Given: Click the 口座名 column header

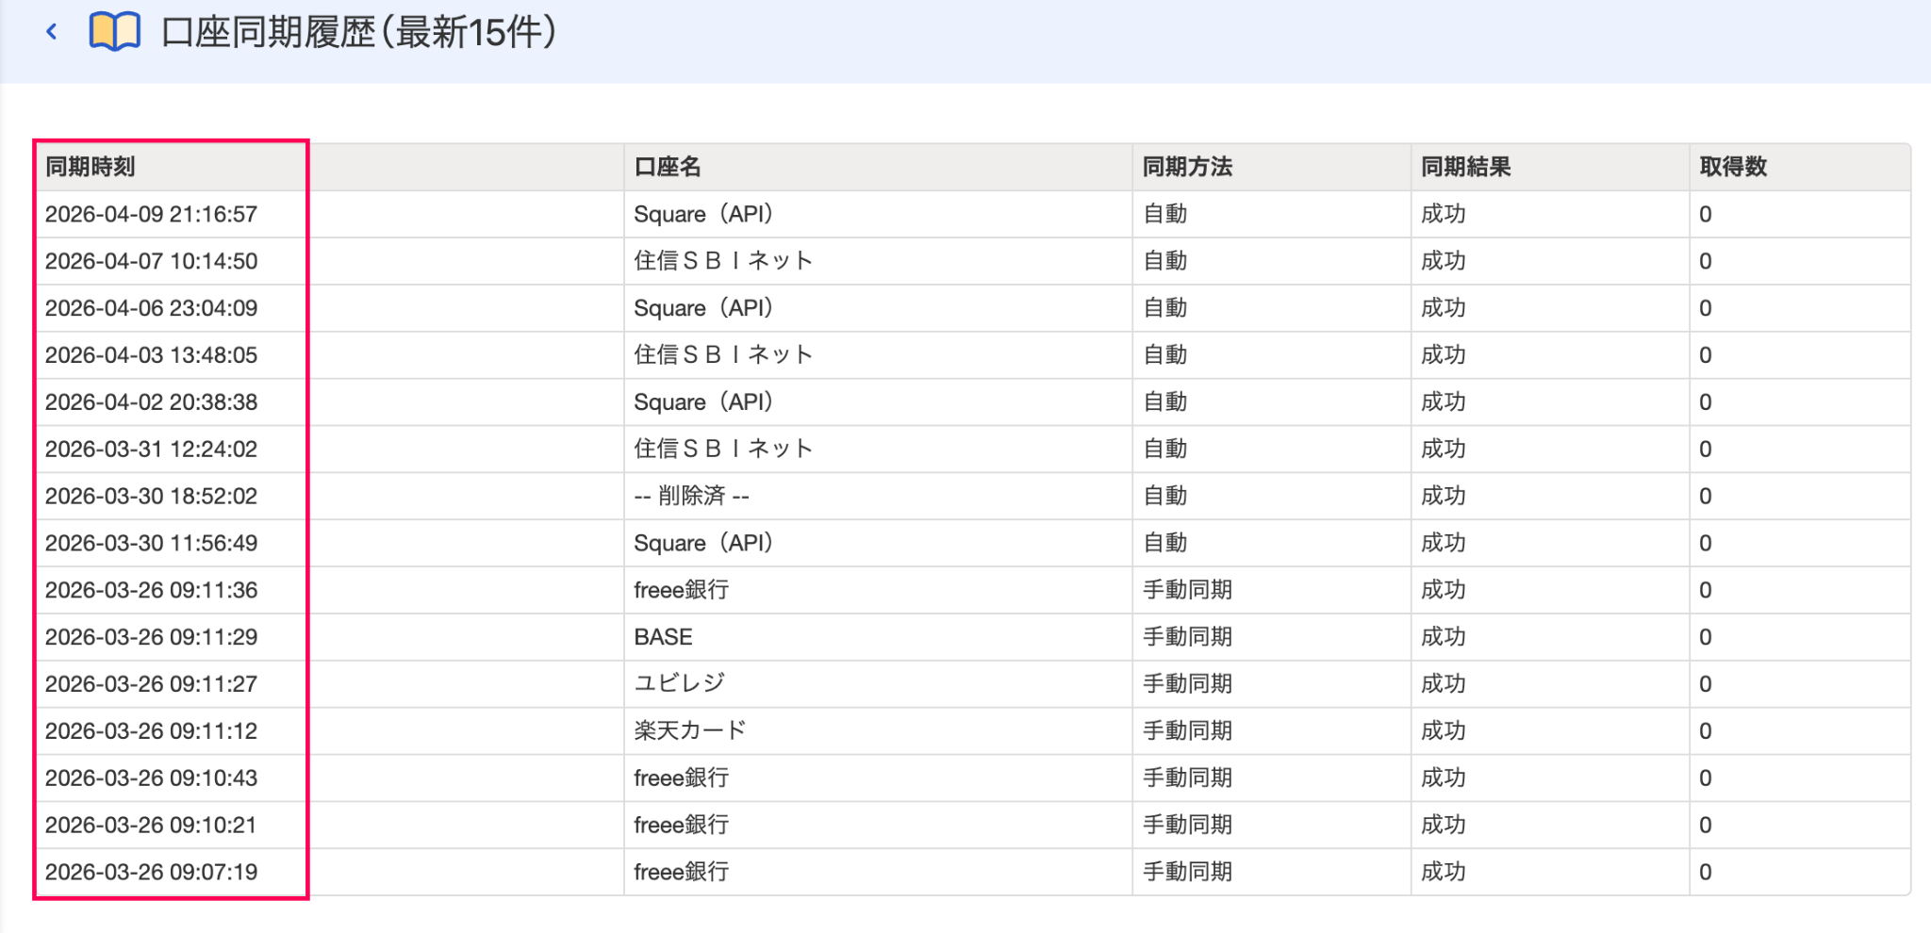Looking at the screenshot, I should (x=668, y=167).
